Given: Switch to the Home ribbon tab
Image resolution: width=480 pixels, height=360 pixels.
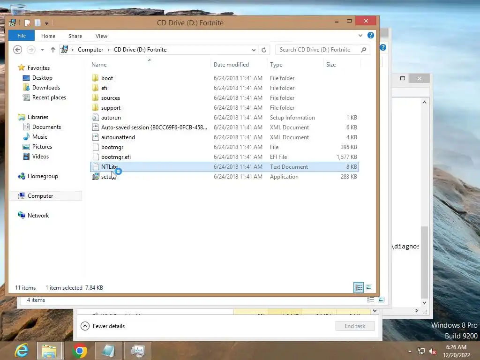Looking at the screenshot, I should point(48,36).
